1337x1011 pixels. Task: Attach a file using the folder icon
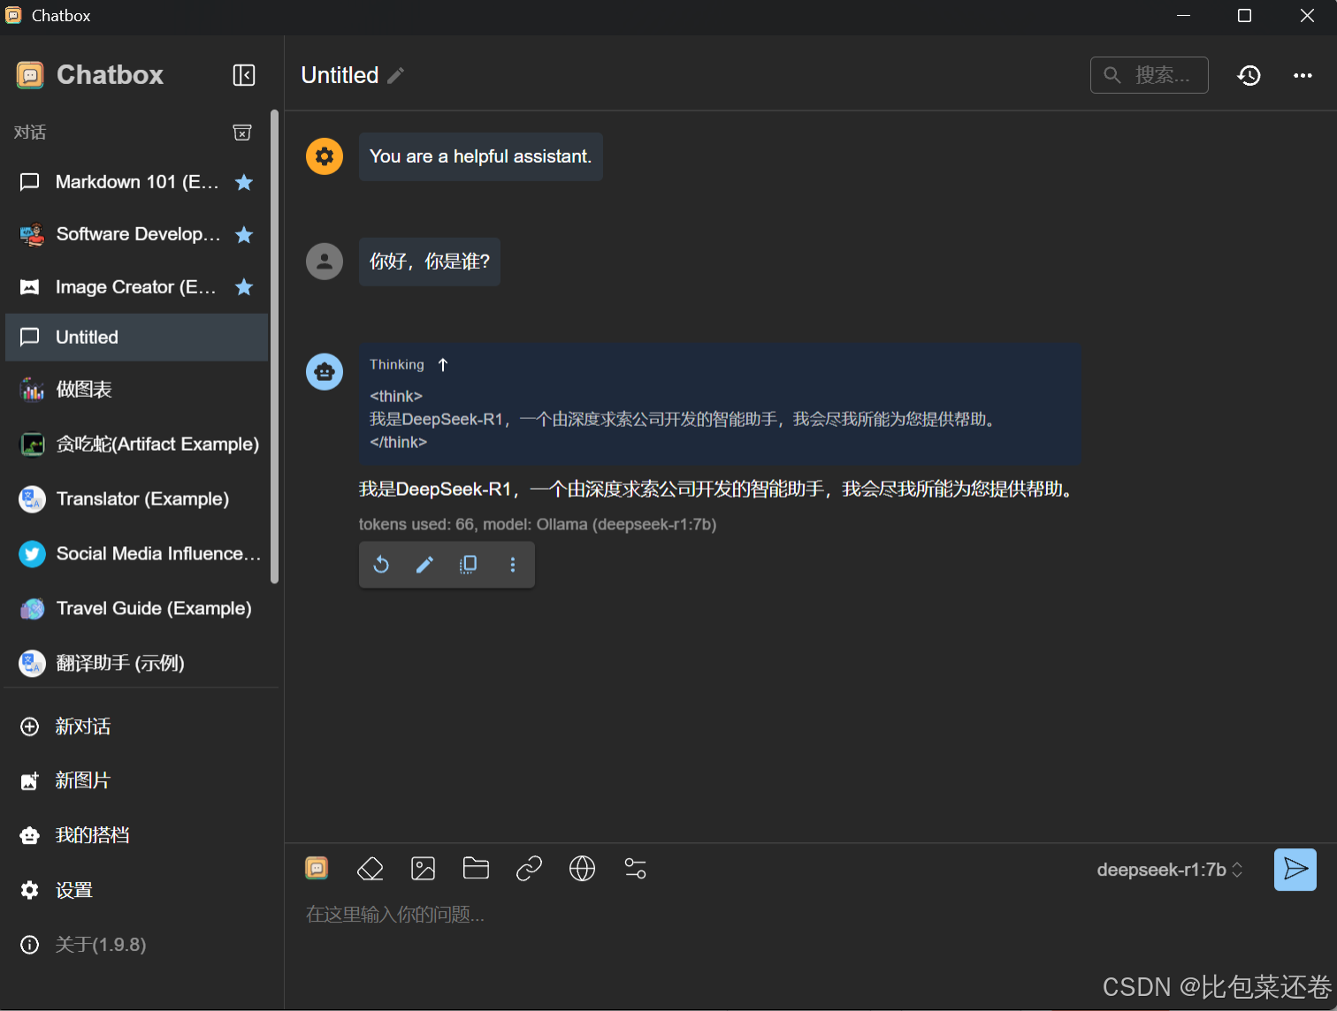pos(476,869)
